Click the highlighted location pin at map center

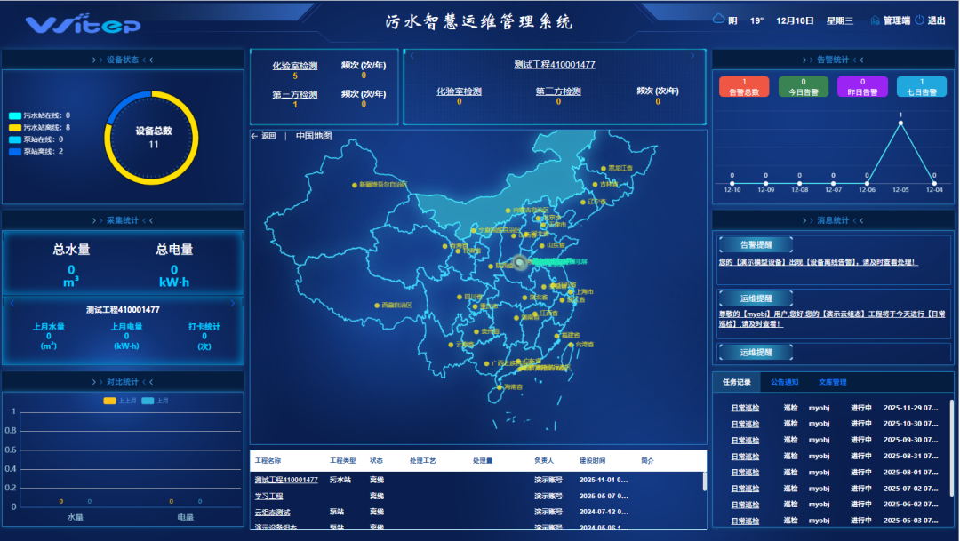(x=519, y=263)
